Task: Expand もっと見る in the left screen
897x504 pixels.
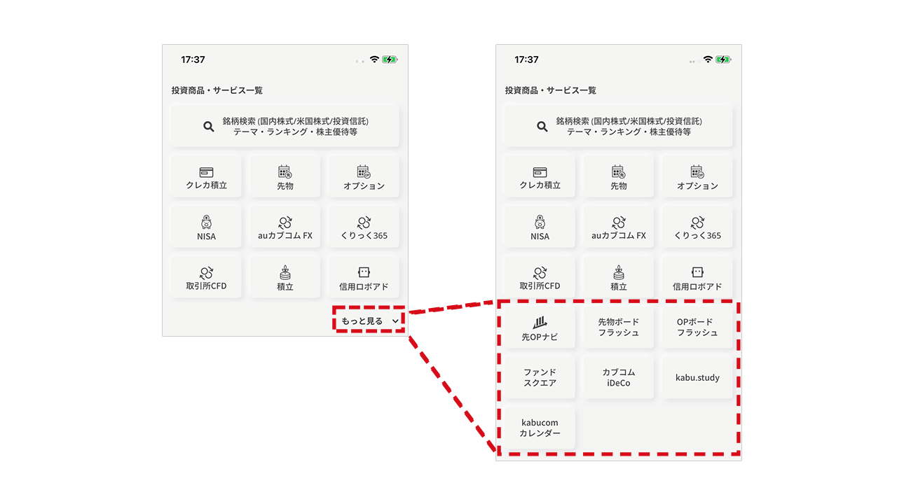Action: [x=369, y=321]
